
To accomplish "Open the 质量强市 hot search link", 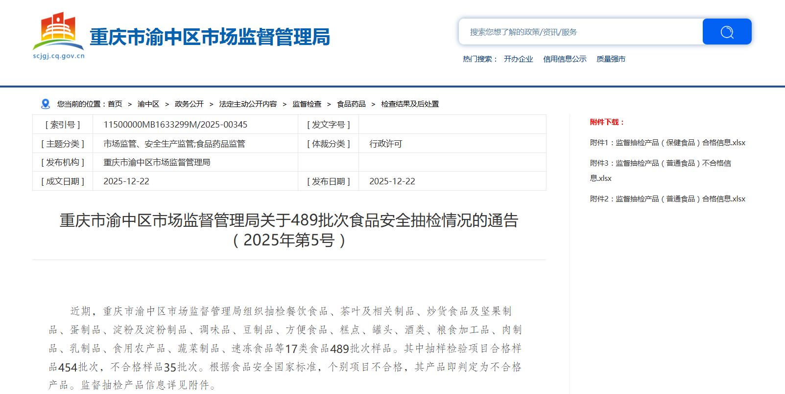I will coord(611,59).
